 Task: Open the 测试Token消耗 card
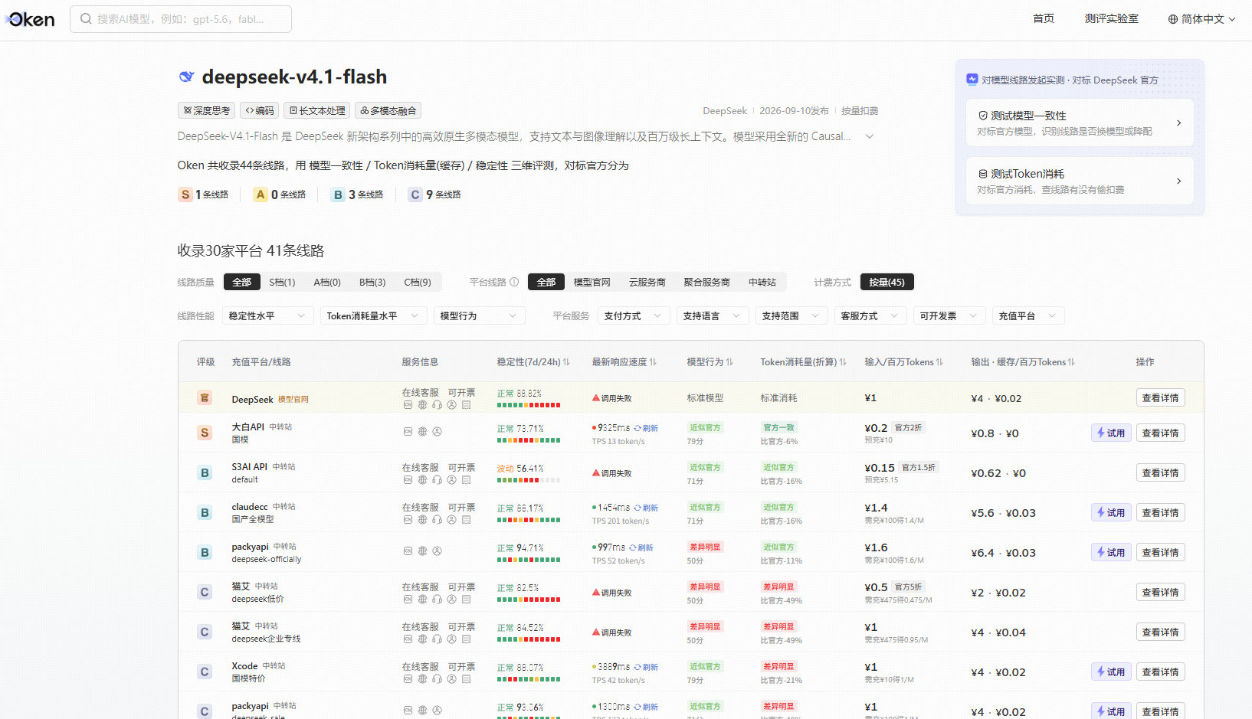click(1080, 181)
